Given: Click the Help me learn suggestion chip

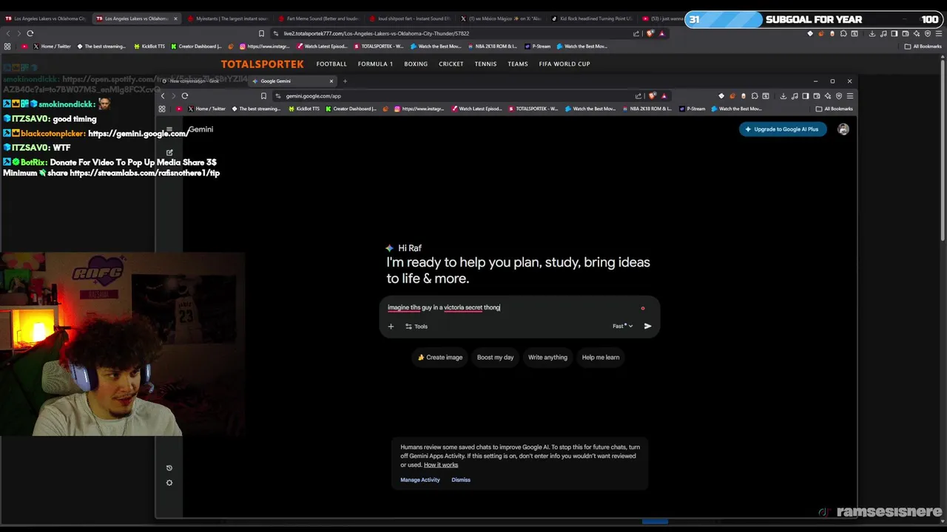Looking at the screenshot, I should (x=601, y=358).
